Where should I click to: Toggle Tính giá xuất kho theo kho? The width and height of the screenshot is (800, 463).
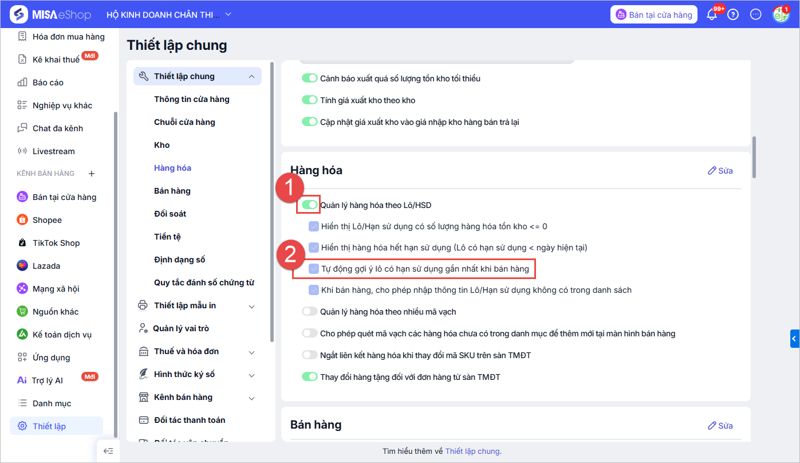309,100
